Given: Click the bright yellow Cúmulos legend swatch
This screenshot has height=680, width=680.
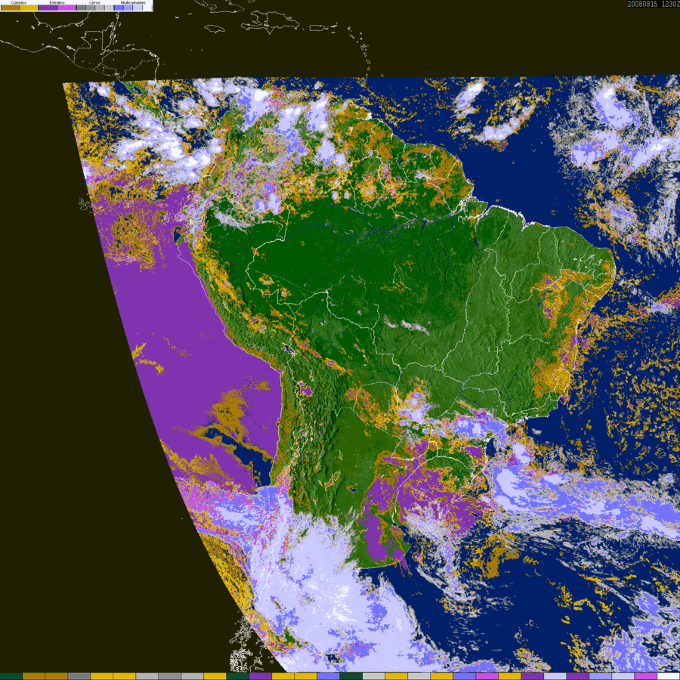Looking at the screenshot, I should pyautogui.click(x=29, y=8).
